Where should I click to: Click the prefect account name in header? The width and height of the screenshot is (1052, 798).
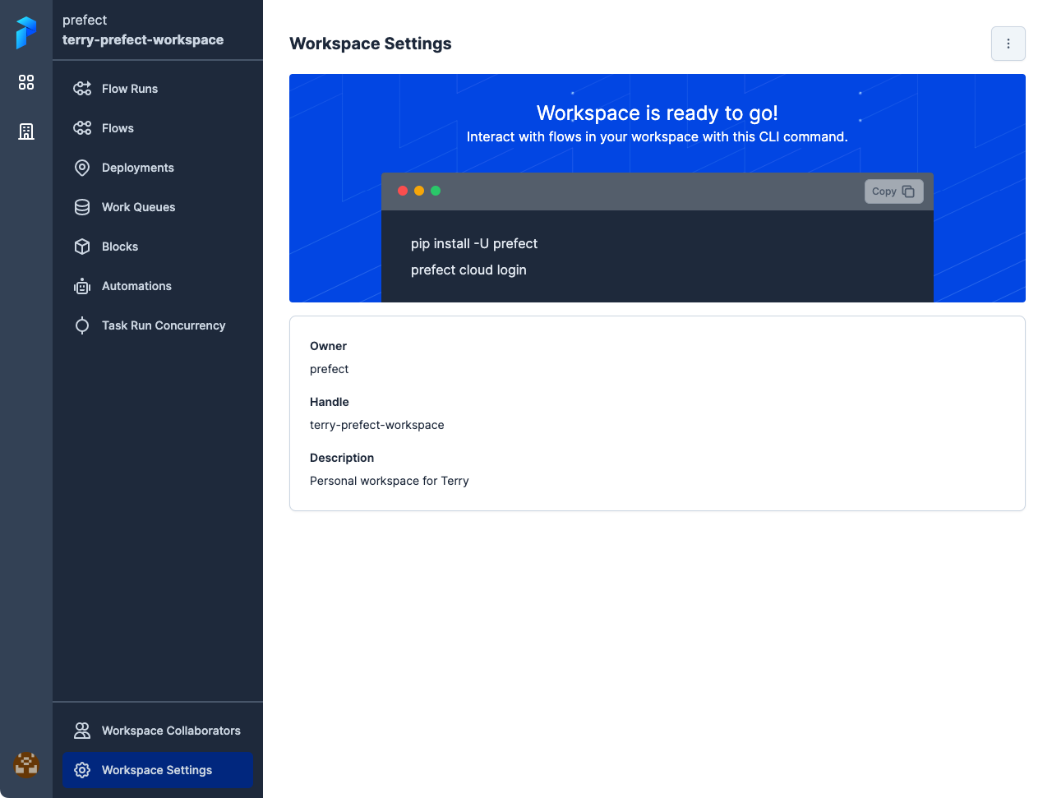(85, 20)
